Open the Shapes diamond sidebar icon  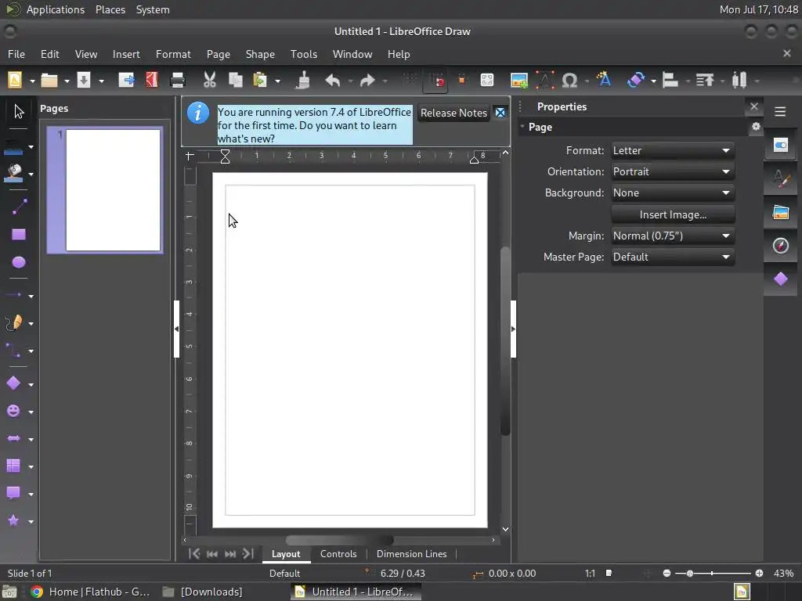(781, 279)
